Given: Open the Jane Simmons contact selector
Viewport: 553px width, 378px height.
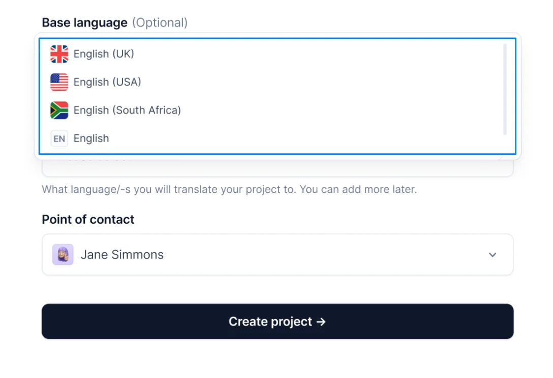Looking at the screenshot, I should (x=278, y=254).
